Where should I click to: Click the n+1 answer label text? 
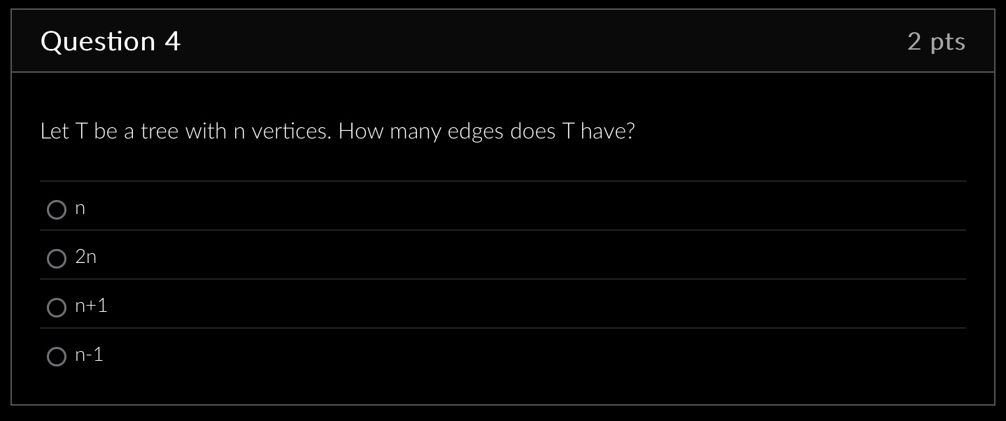coord(91,306)
